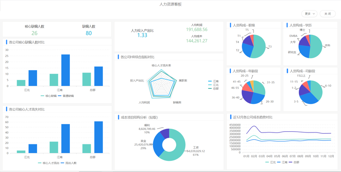Click the 关闭 button

[328, 14]
